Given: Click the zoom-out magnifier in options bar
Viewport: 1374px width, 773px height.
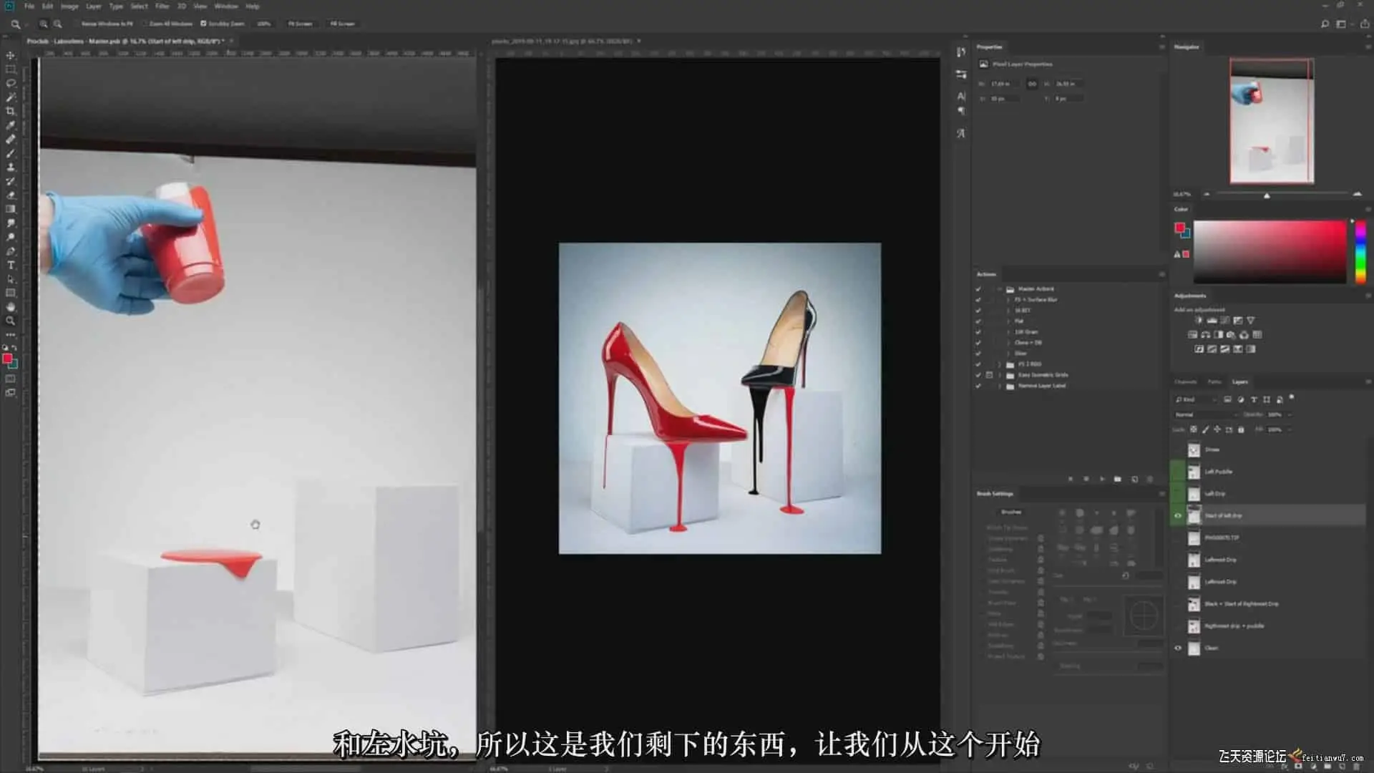Looking at the screenshot, I should coord(58,24).
